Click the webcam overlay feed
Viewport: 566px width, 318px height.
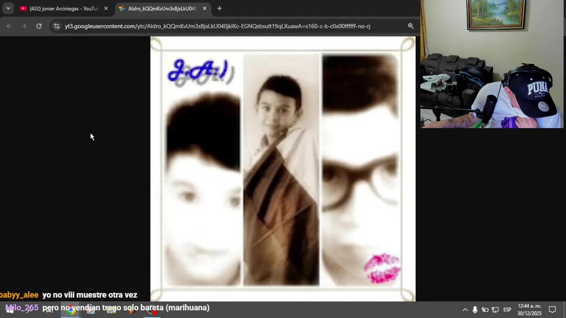click(492, 64)
